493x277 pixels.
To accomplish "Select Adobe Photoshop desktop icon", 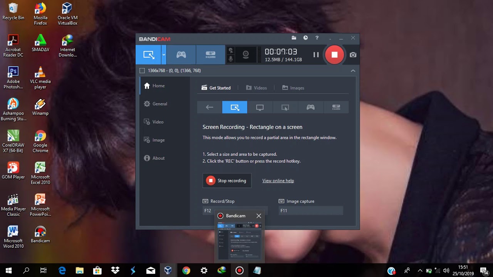I will [13, 78].
